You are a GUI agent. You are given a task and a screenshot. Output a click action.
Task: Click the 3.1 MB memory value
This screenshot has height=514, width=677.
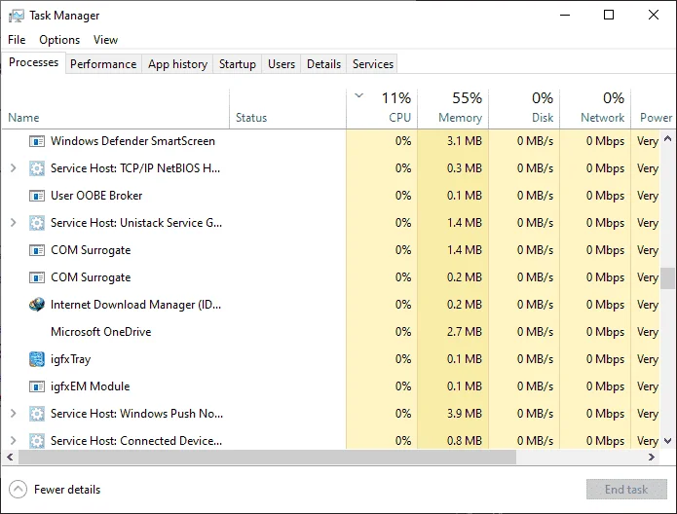[x=464, y=141]
